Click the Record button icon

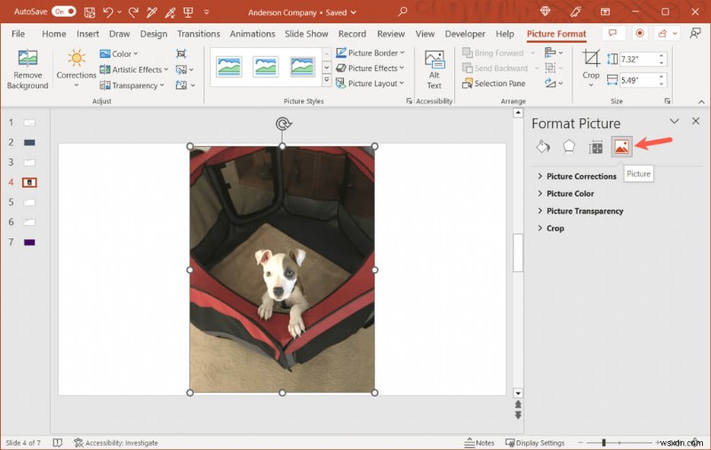(640, 34)
